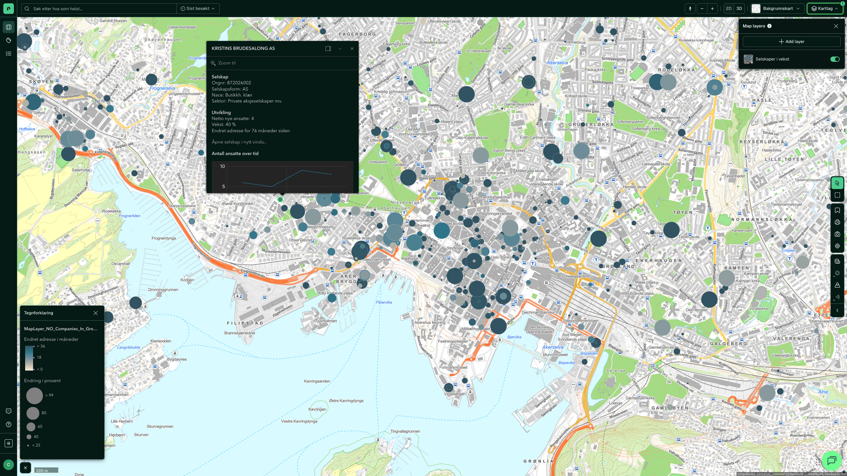This screenshot has width=847, height=476.
Task: Dock the Kristins Brudesalong popup
Action: coord(328,49)
